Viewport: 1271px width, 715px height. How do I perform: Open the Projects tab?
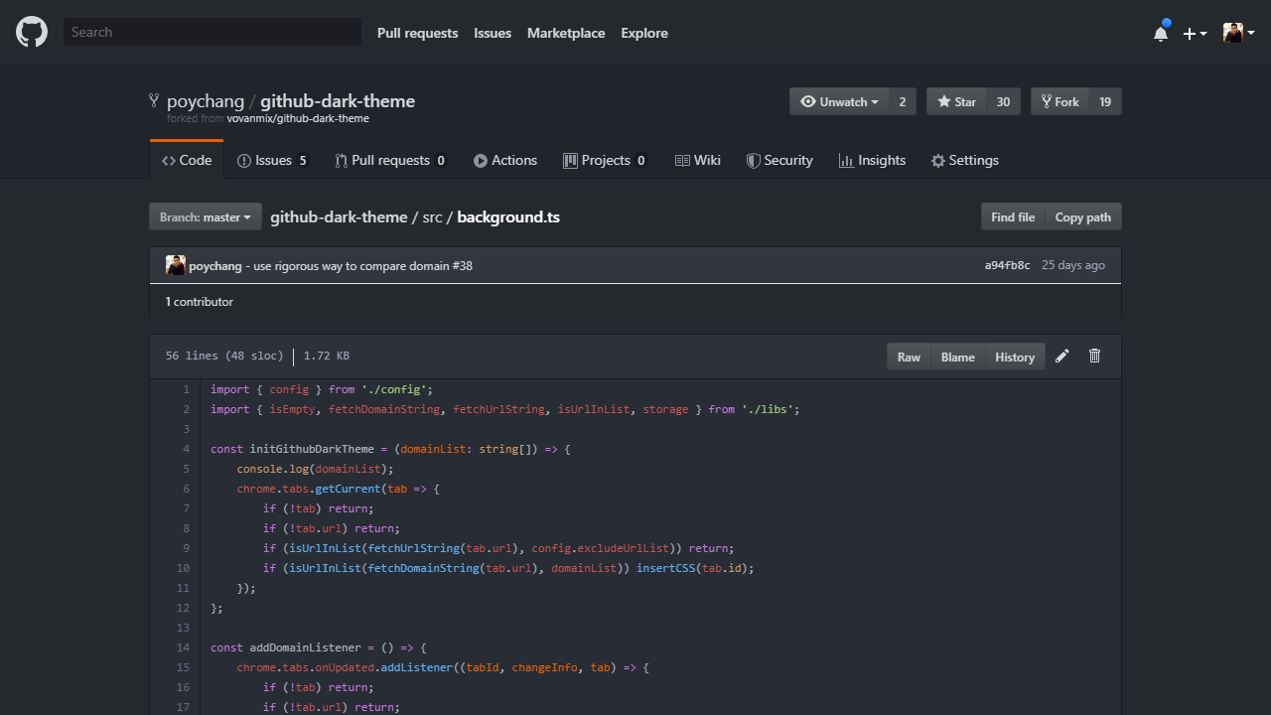[606, 161]
